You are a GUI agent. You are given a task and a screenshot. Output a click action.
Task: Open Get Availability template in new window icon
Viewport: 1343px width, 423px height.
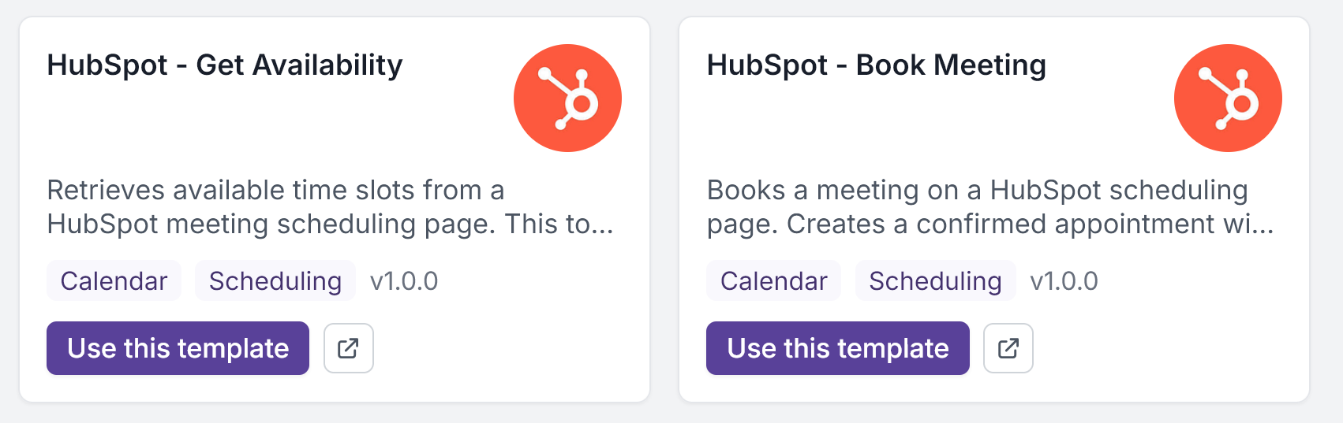point(348,348)
